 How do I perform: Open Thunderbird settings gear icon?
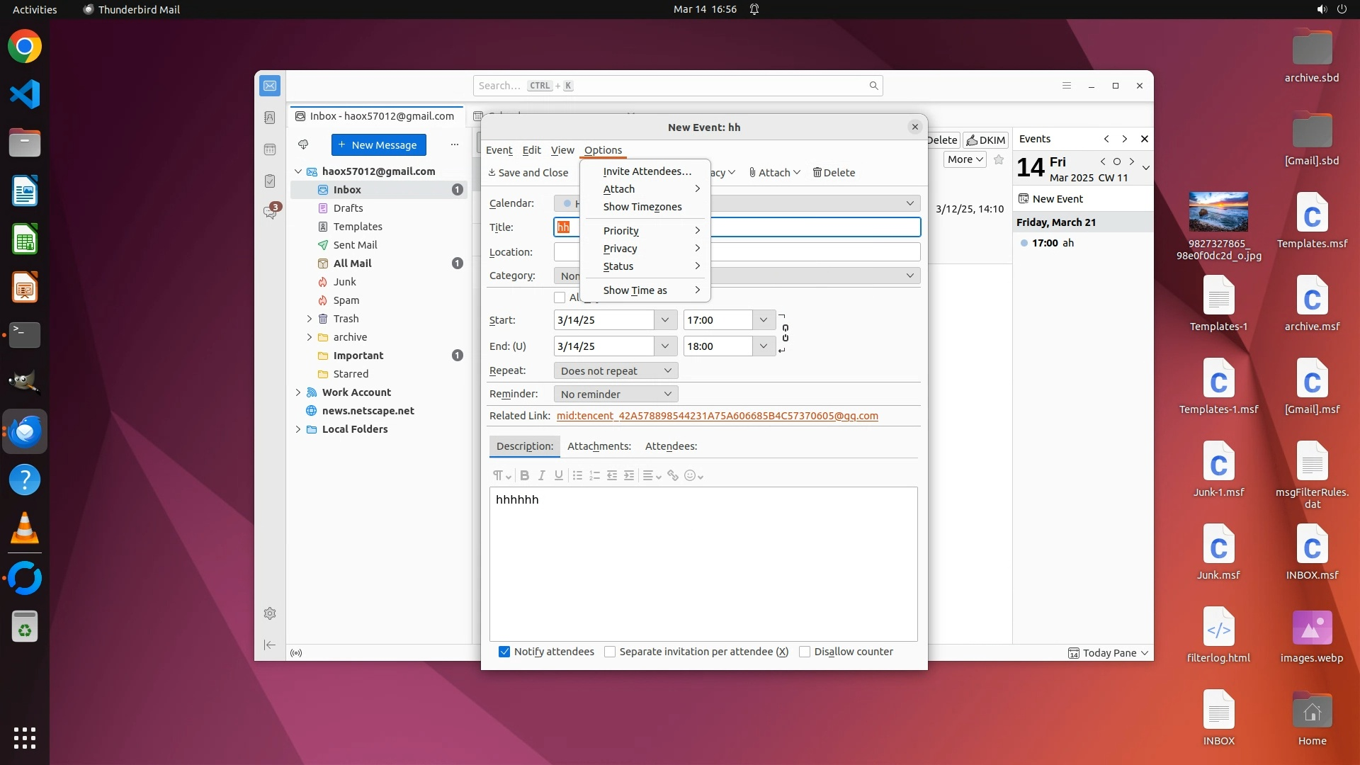click(270, 614)
